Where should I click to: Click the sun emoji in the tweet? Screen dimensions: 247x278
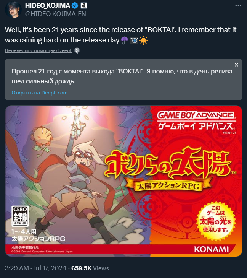click(143, 40)
